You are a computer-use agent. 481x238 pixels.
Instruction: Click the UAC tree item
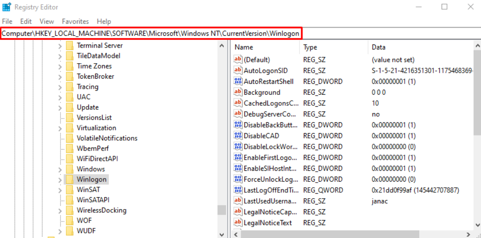pos(83,97)
